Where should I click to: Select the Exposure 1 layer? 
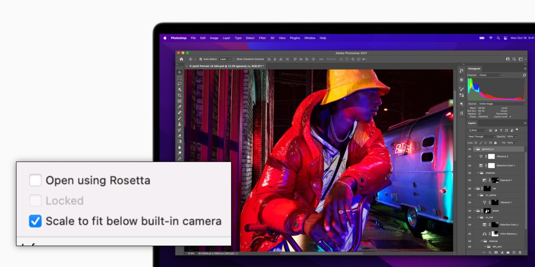coord(505,180)
